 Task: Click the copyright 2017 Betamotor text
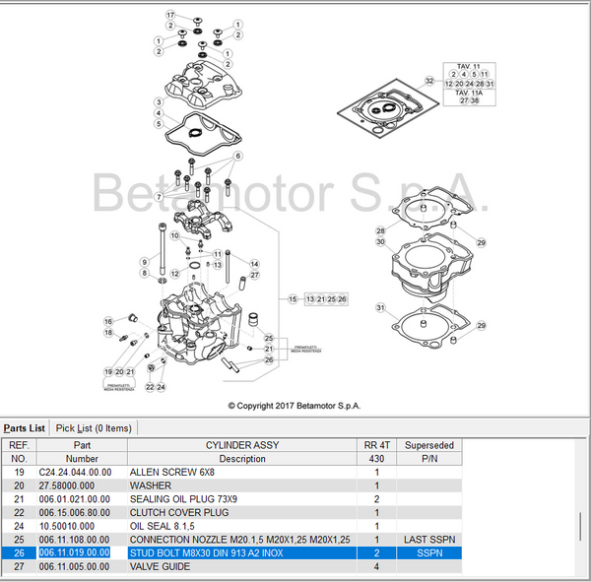pyautogui.click(x=295, y=406)
